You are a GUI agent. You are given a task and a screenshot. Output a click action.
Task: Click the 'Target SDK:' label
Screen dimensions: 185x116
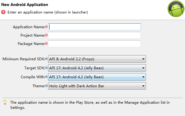tap(35, 68)
